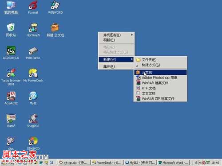
Task: Click the text document icon beside 文本文档
Action: [138, 93]
